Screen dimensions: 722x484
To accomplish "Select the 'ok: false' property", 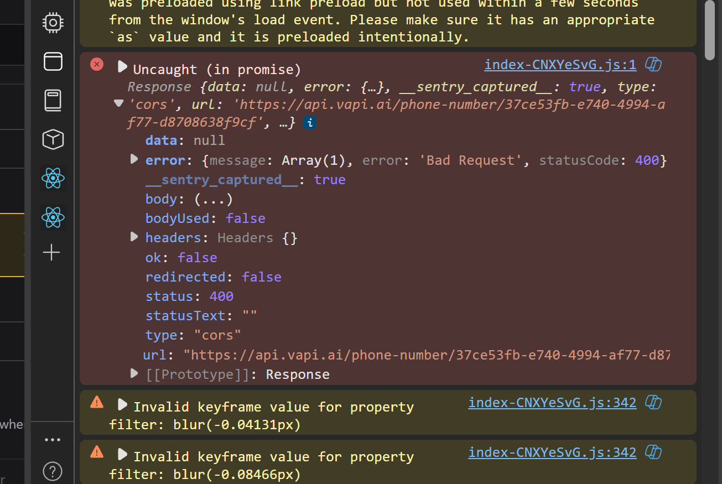I will point(181,258).
